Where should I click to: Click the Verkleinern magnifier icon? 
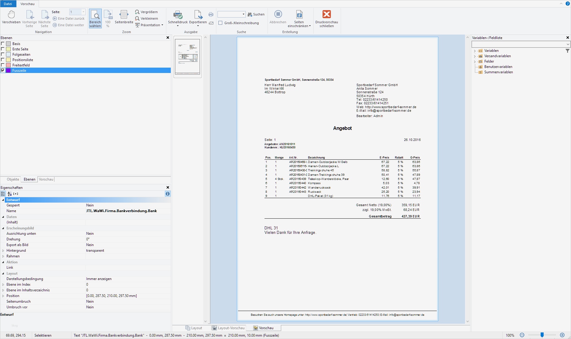pyautogui.click(x=137, y=18)
